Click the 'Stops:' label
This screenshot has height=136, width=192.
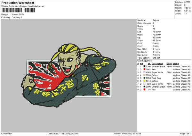coord(140,26)
